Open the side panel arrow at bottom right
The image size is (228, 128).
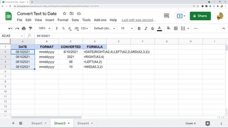pos(221,124)
